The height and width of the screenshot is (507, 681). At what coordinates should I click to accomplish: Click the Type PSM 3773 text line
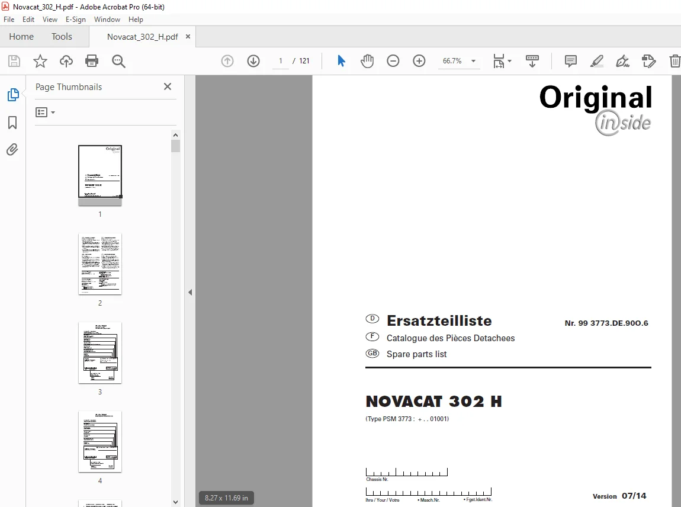click(x=407, y=419)
